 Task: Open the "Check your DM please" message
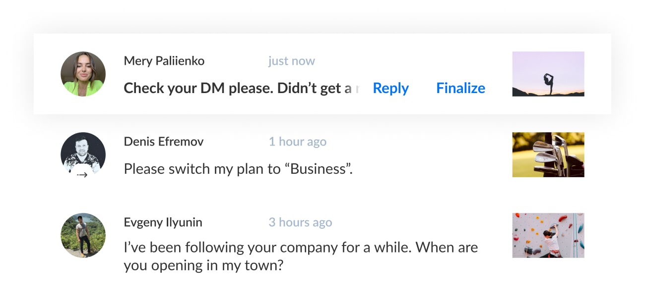[x=238, y=88]
